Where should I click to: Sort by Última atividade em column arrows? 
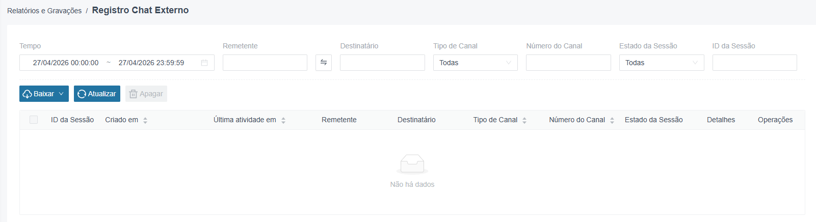(283, 120)
